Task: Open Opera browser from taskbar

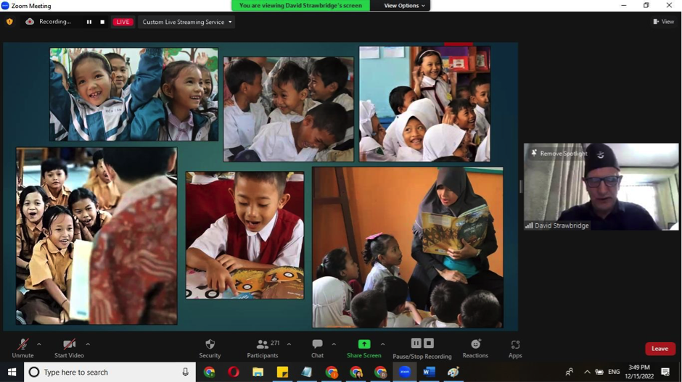Action: 234,372
